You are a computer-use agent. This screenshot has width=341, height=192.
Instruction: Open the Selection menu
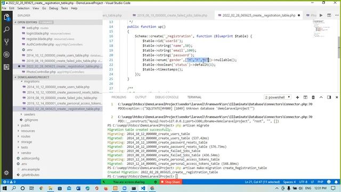pyautogui.click(x=23, y=9)
